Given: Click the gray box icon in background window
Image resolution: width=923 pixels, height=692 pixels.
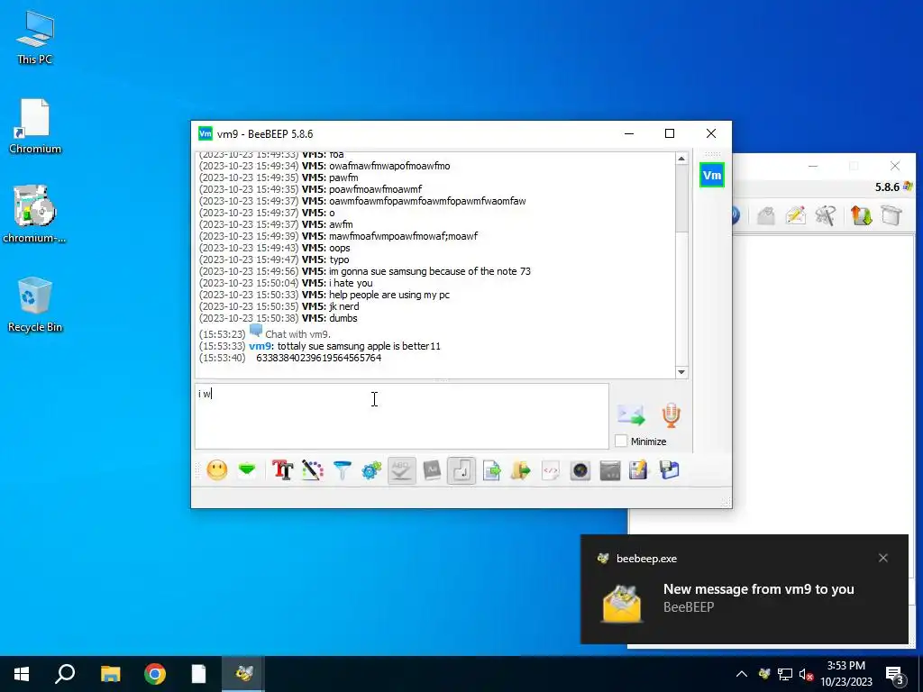Looking at the screenshot, I should click(891, 215).
